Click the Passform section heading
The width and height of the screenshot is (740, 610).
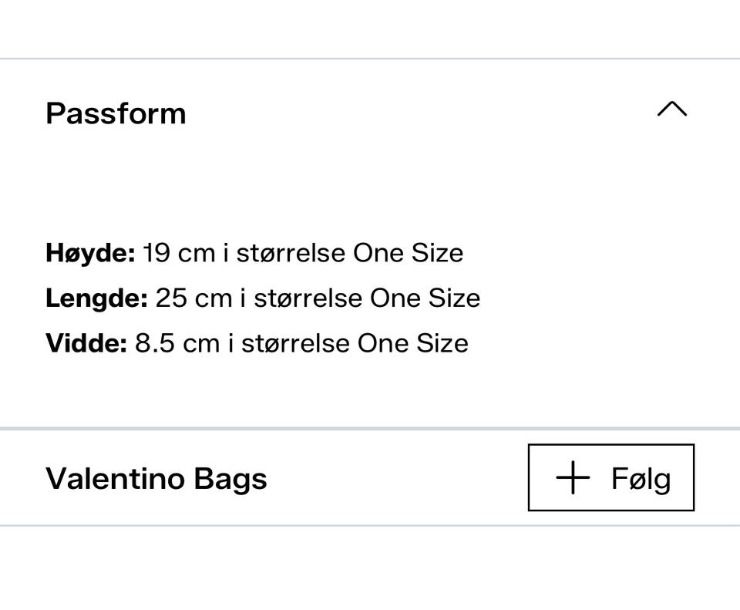(x=116, y=113)
